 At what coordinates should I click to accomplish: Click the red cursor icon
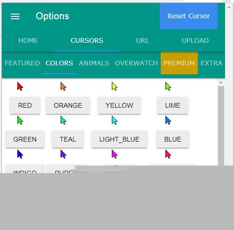(x=20, y=87)
